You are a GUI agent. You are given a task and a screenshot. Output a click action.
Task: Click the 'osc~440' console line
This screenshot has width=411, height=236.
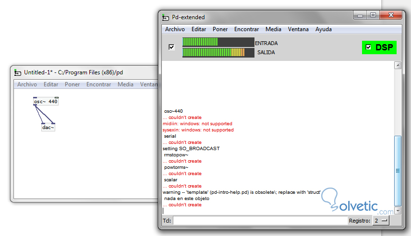pyautogui.click(x=173, y=111)
